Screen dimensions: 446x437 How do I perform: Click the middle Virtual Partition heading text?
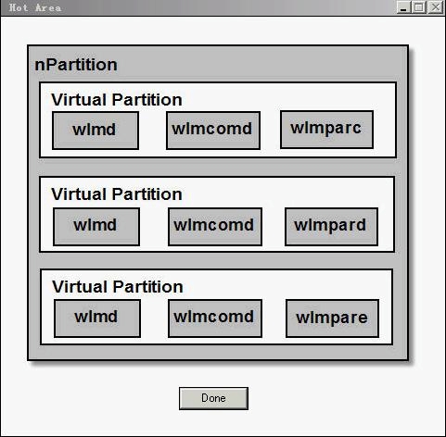[x=117, y=194]
